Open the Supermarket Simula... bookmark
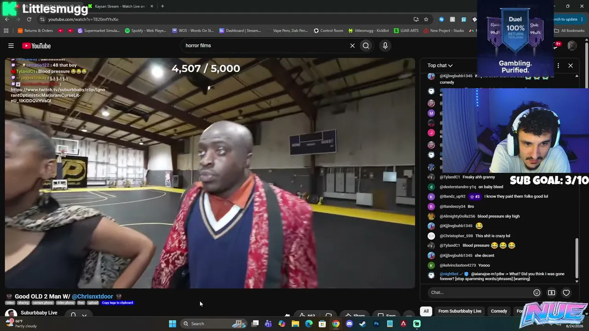The image size is (589, 331). pyautogui.click(x=98, y=31)
